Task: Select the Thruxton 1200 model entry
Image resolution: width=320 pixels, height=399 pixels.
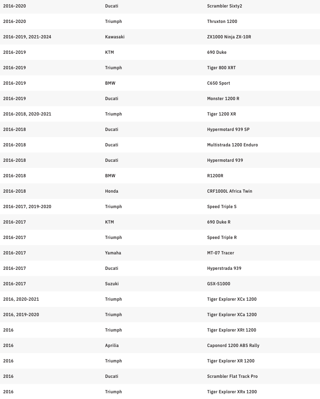Action: tap(222, 22)
